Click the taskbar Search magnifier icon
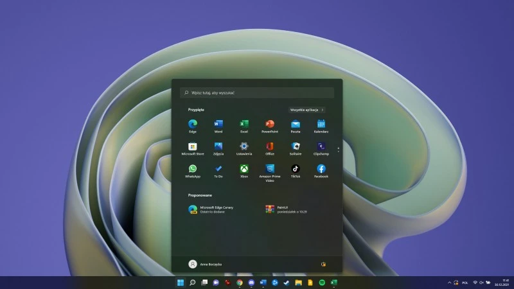The width and height of the screenshot is (514, 289). point(192,283)
